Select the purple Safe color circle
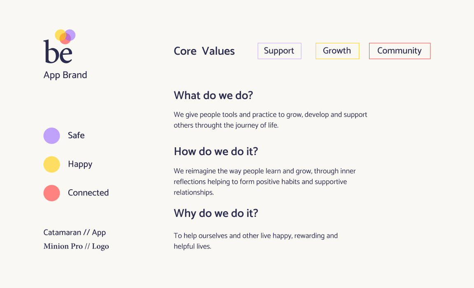Screen dimensions: 474x288 [x=52, y=136]
